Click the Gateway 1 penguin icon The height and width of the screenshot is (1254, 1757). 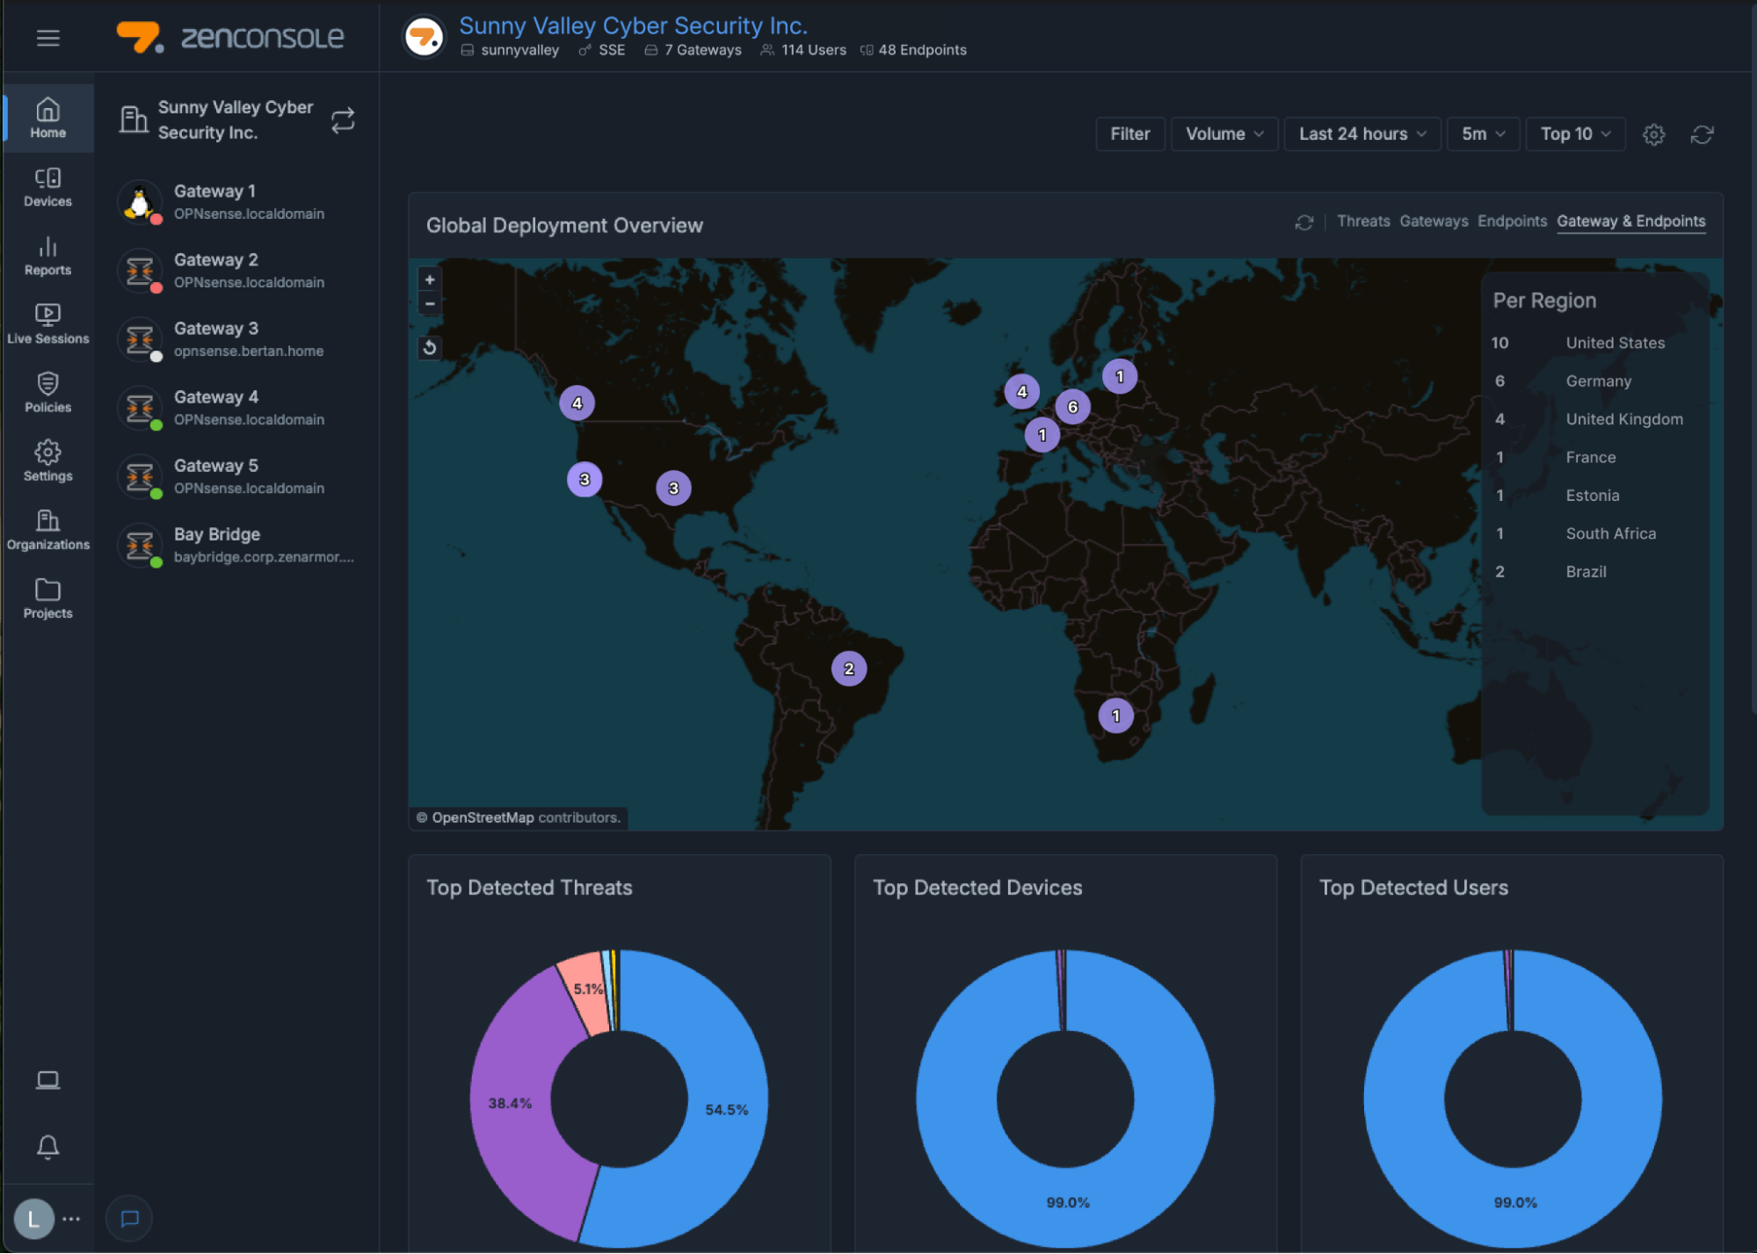(140, 202)
